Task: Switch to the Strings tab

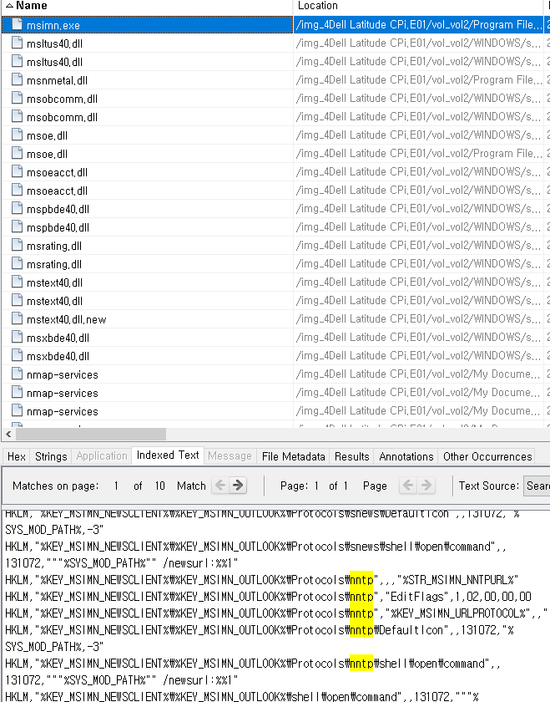Action: click(51, 456)
